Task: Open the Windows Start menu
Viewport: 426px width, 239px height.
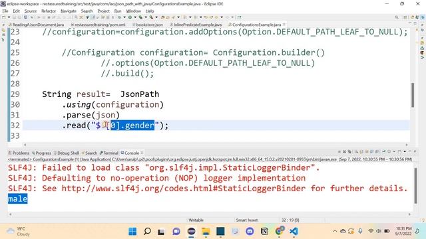Action: tap(132, 232)
